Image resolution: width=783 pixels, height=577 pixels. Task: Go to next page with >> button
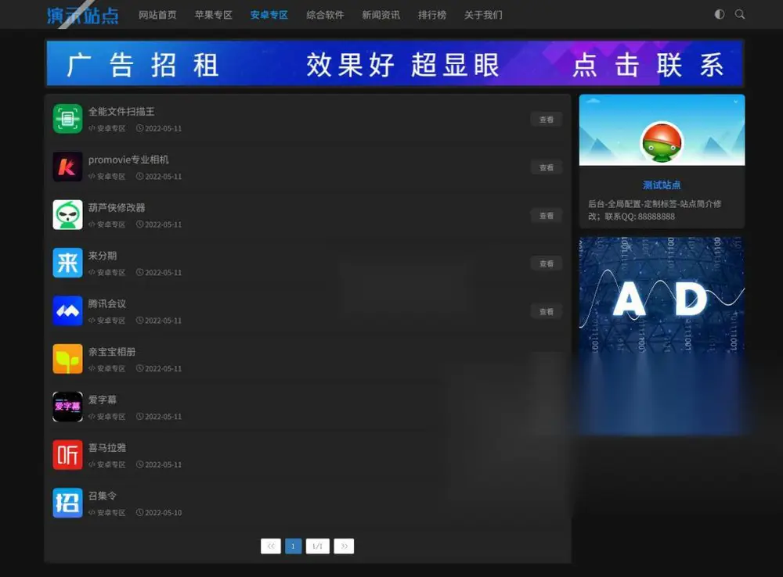coord(344,546)
